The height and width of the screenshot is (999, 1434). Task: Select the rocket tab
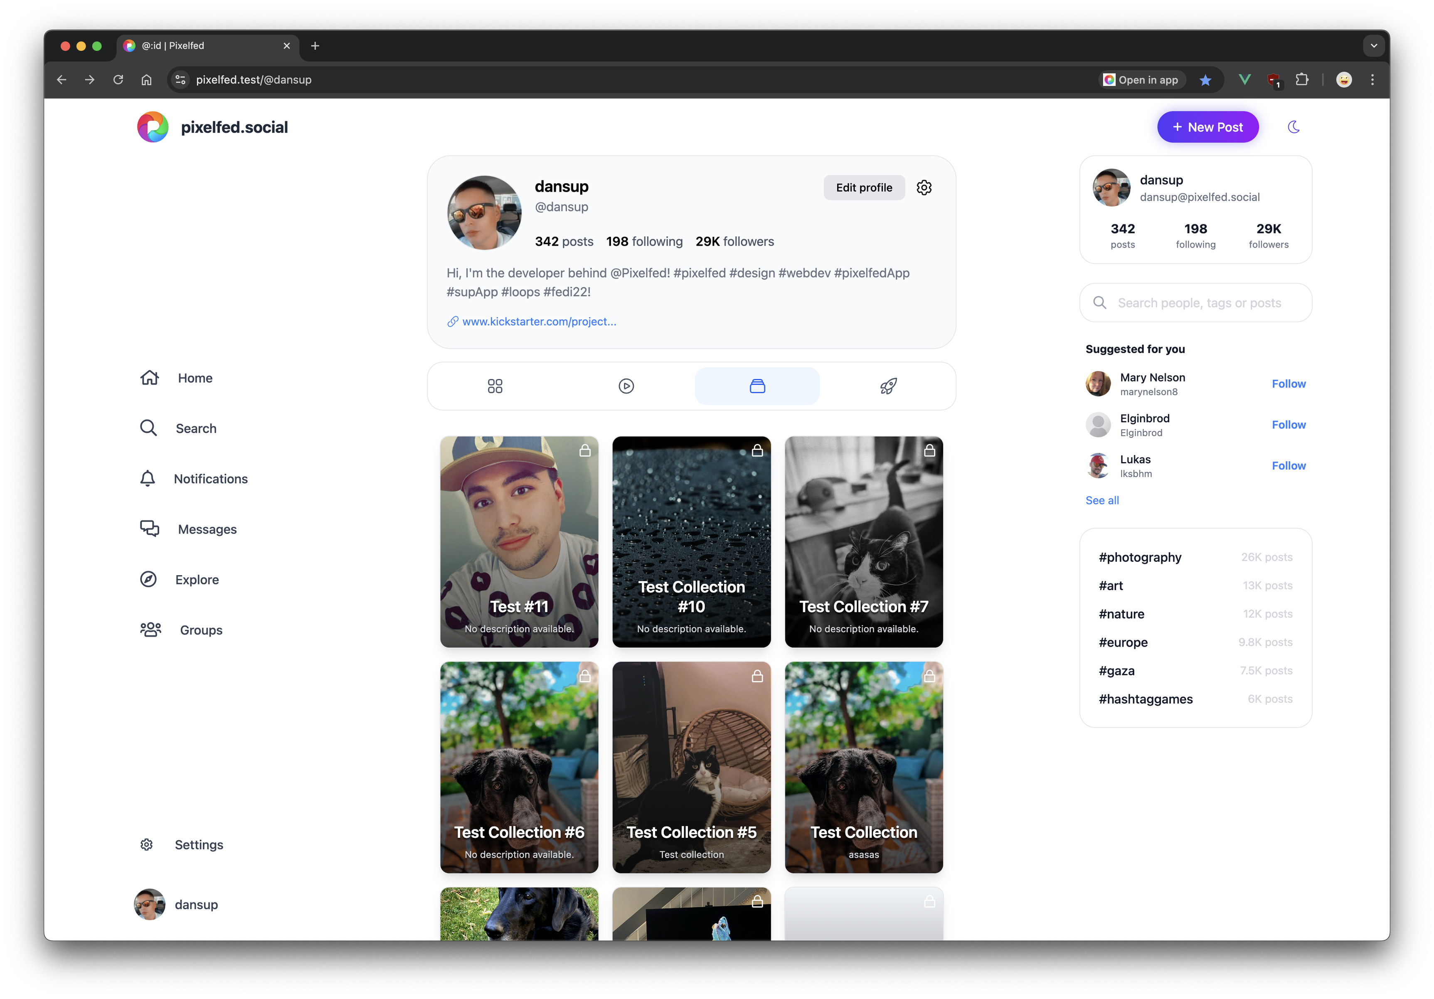pyautogui.click(x=888, y=386)
